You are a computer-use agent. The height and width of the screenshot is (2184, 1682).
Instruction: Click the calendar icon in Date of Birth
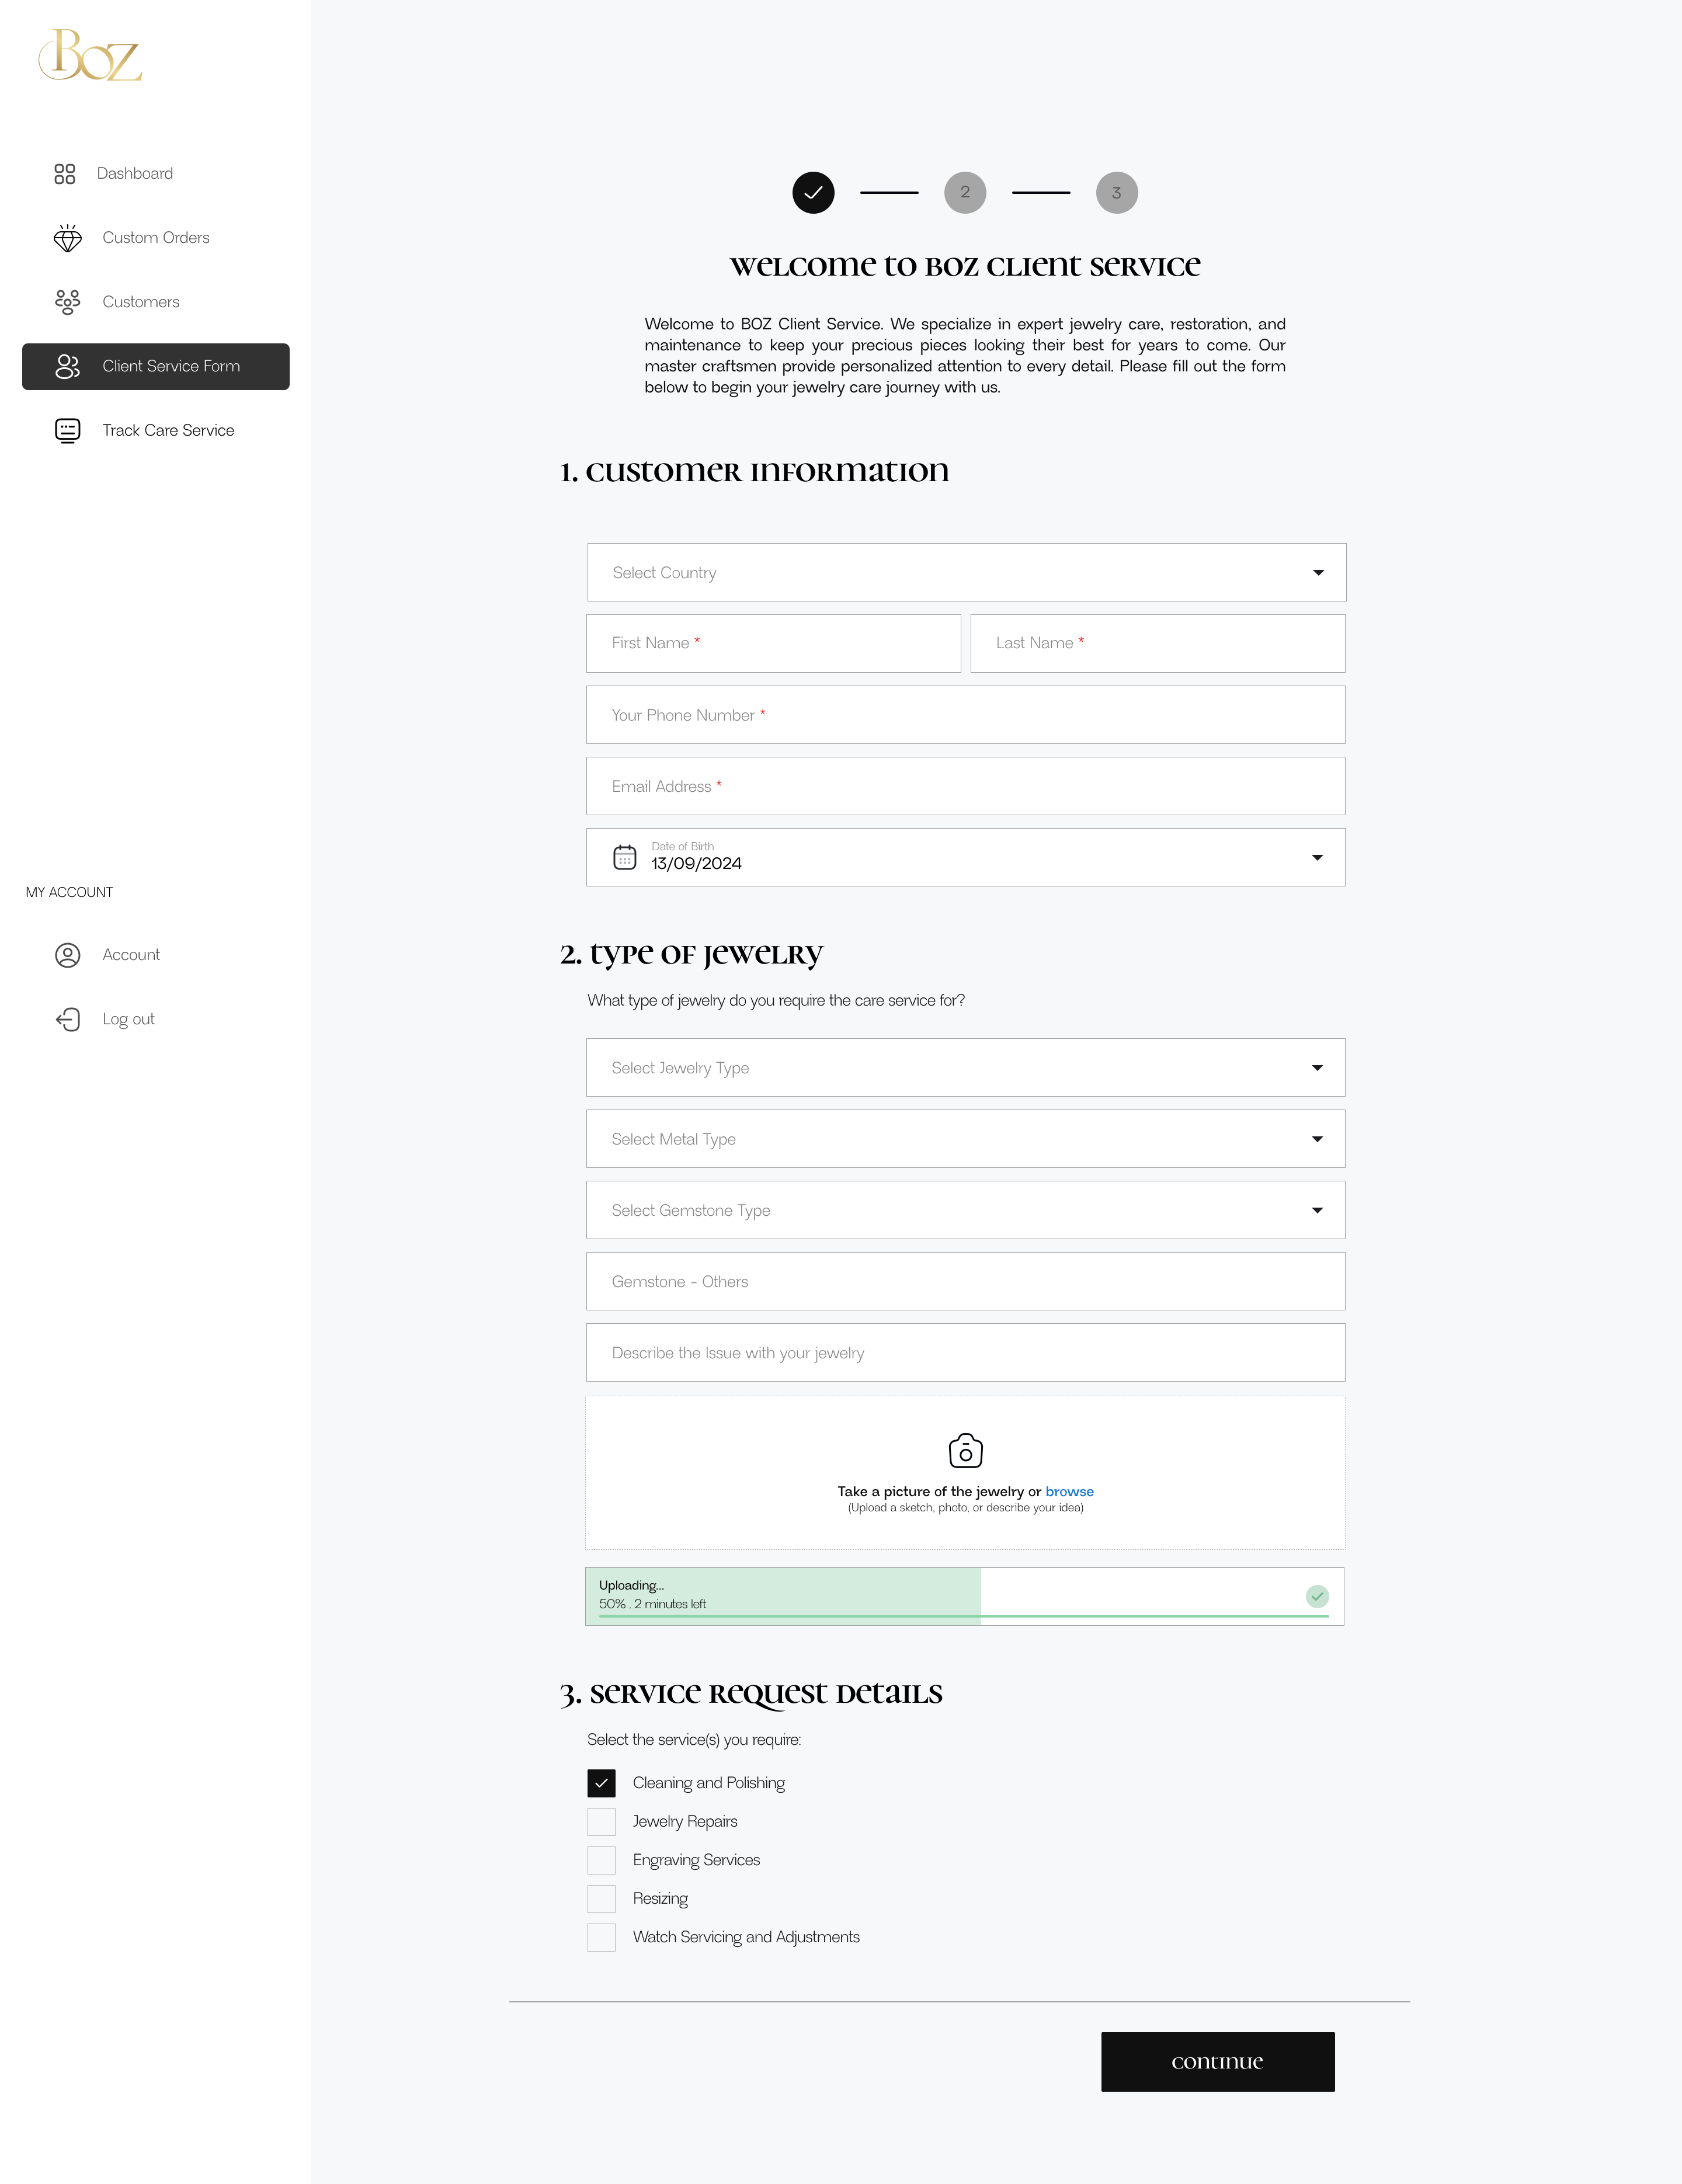pos(624,857)
